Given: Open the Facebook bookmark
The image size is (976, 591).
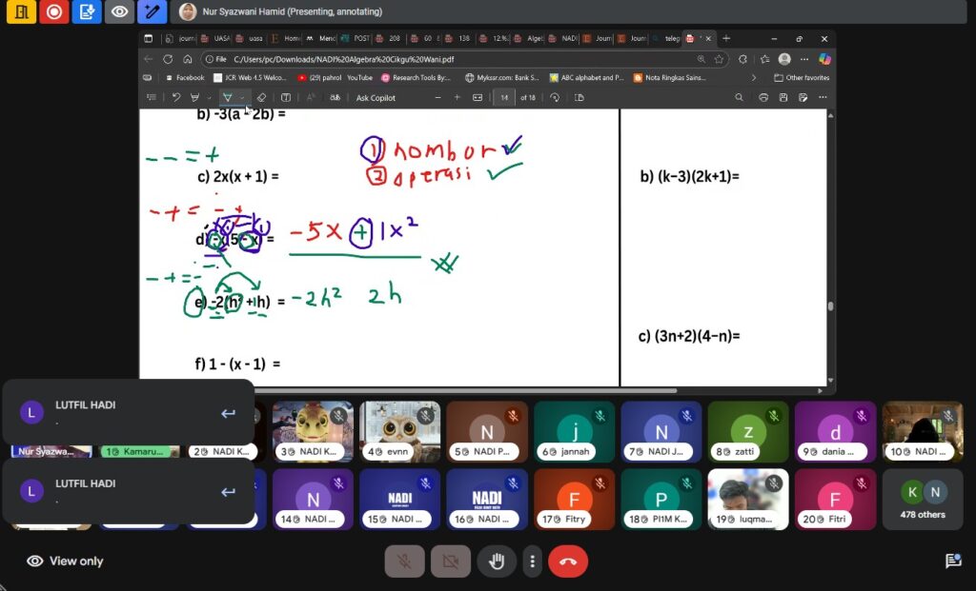Looking at the screenshot, I should coord(185,77).
